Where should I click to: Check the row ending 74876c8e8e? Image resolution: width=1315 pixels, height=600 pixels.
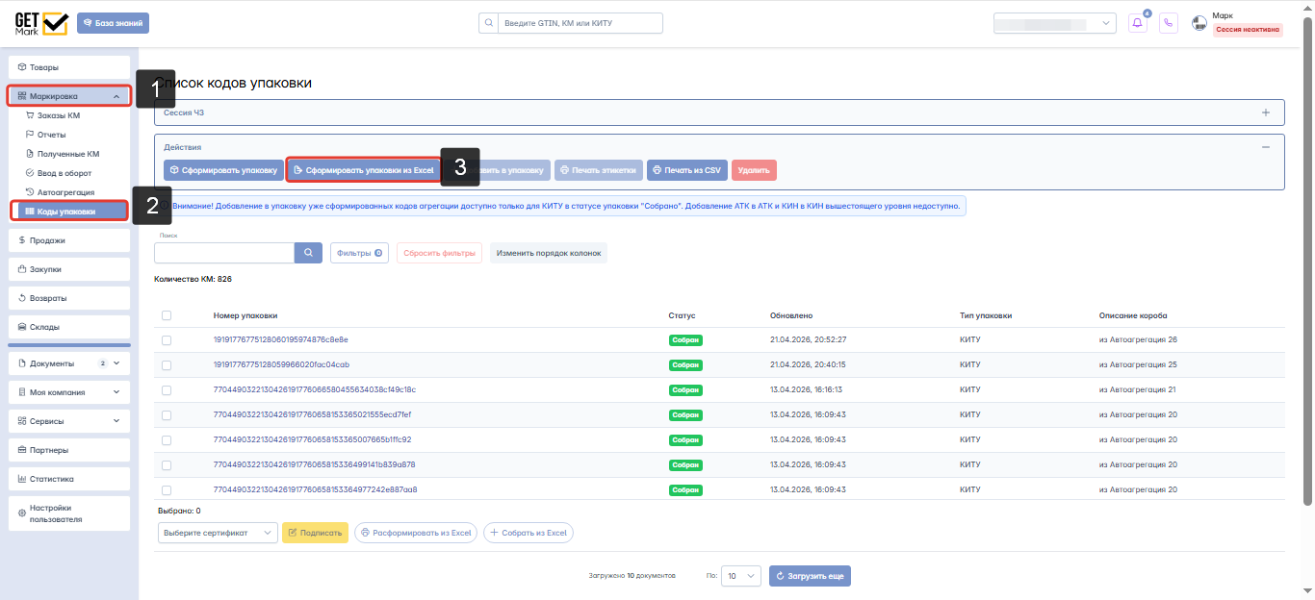pos(167,340)
